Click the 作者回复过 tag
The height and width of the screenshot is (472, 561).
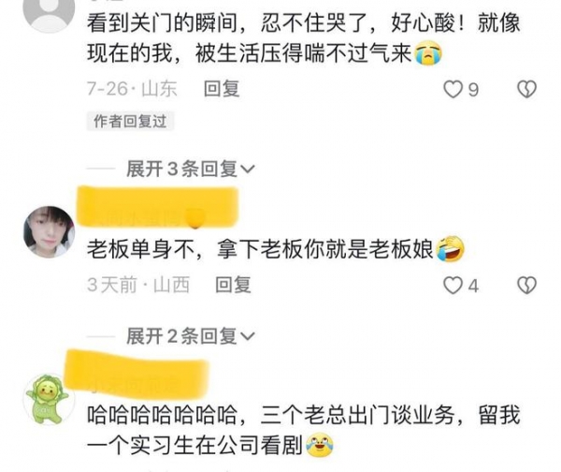tap(130, 121)
